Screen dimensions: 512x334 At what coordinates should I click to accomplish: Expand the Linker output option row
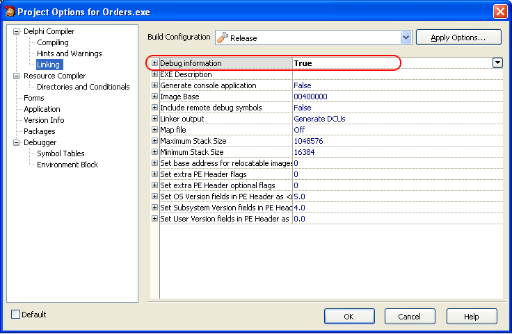pos(154,119)
